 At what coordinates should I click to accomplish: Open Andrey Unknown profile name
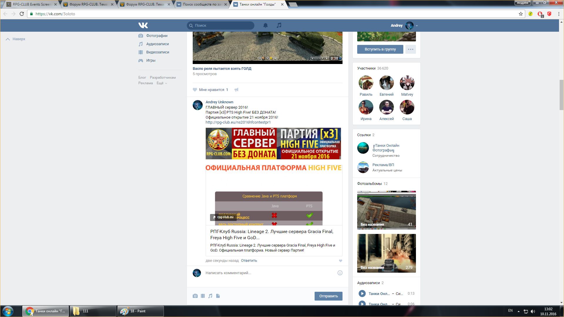coord(219,102)
